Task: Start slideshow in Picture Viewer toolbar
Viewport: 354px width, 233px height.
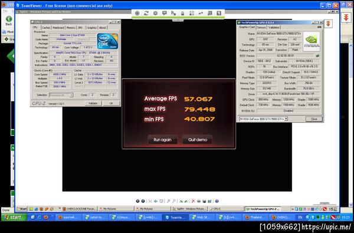Action: point(161,201)
